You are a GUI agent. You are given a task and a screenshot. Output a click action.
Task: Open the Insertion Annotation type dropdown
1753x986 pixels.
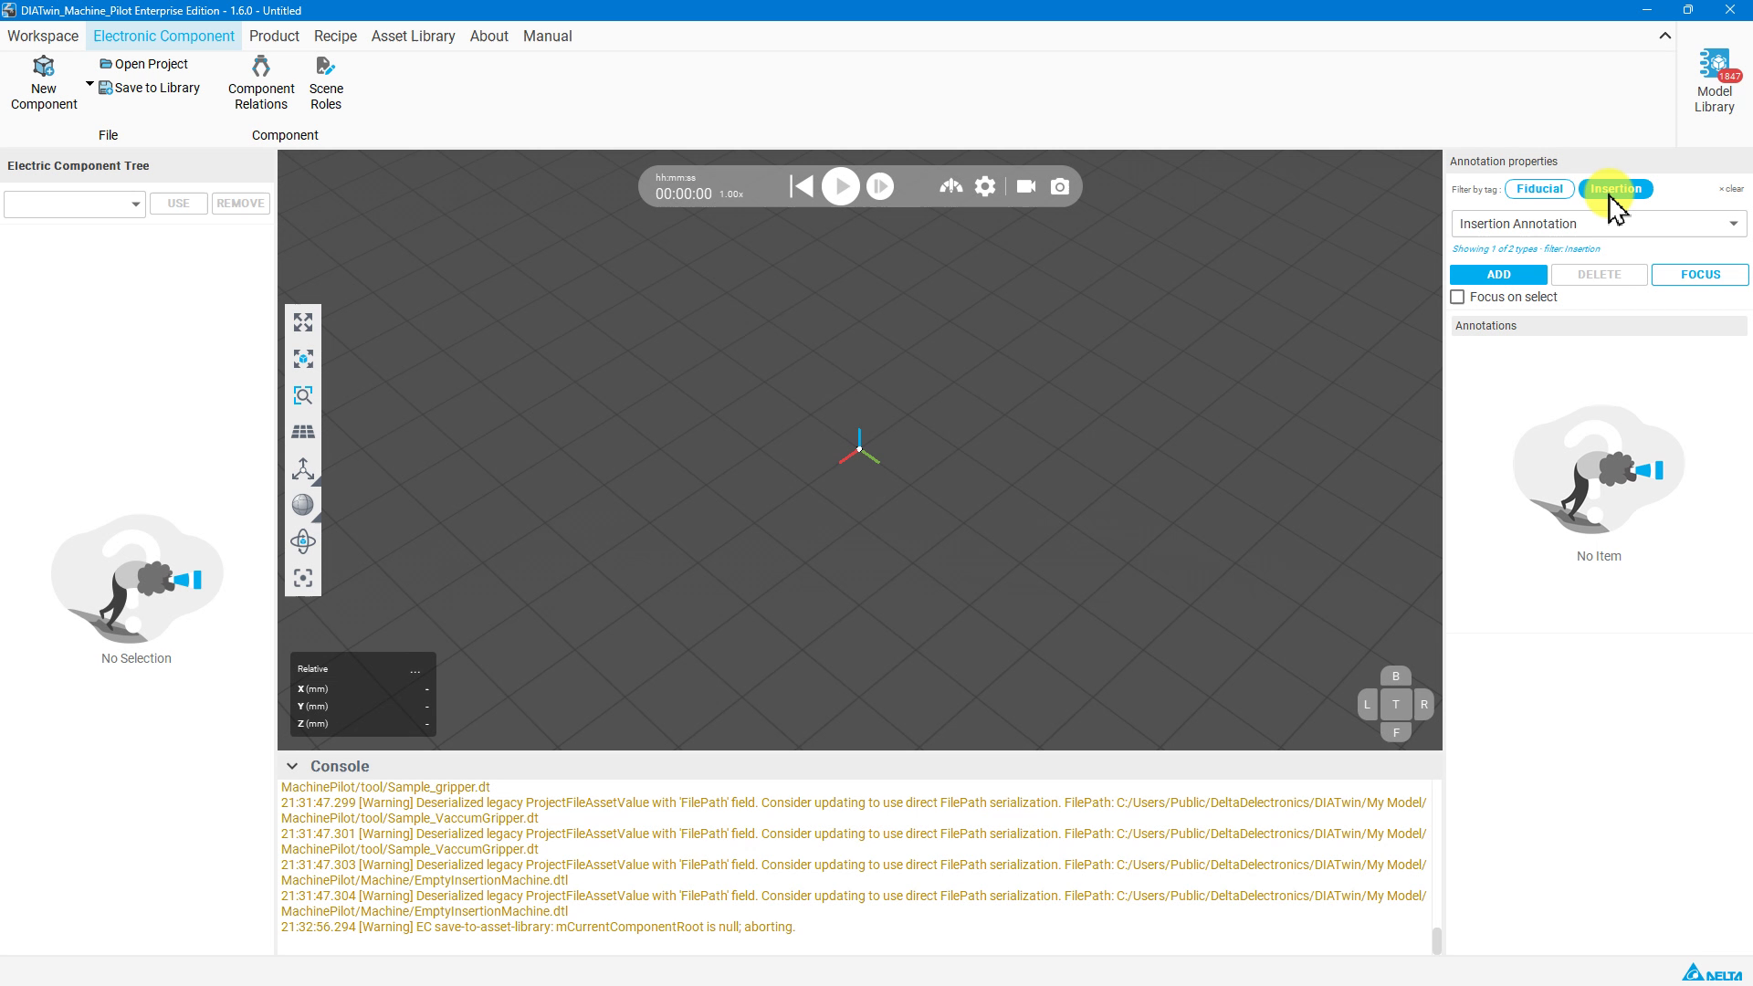tap(1599, 224)
